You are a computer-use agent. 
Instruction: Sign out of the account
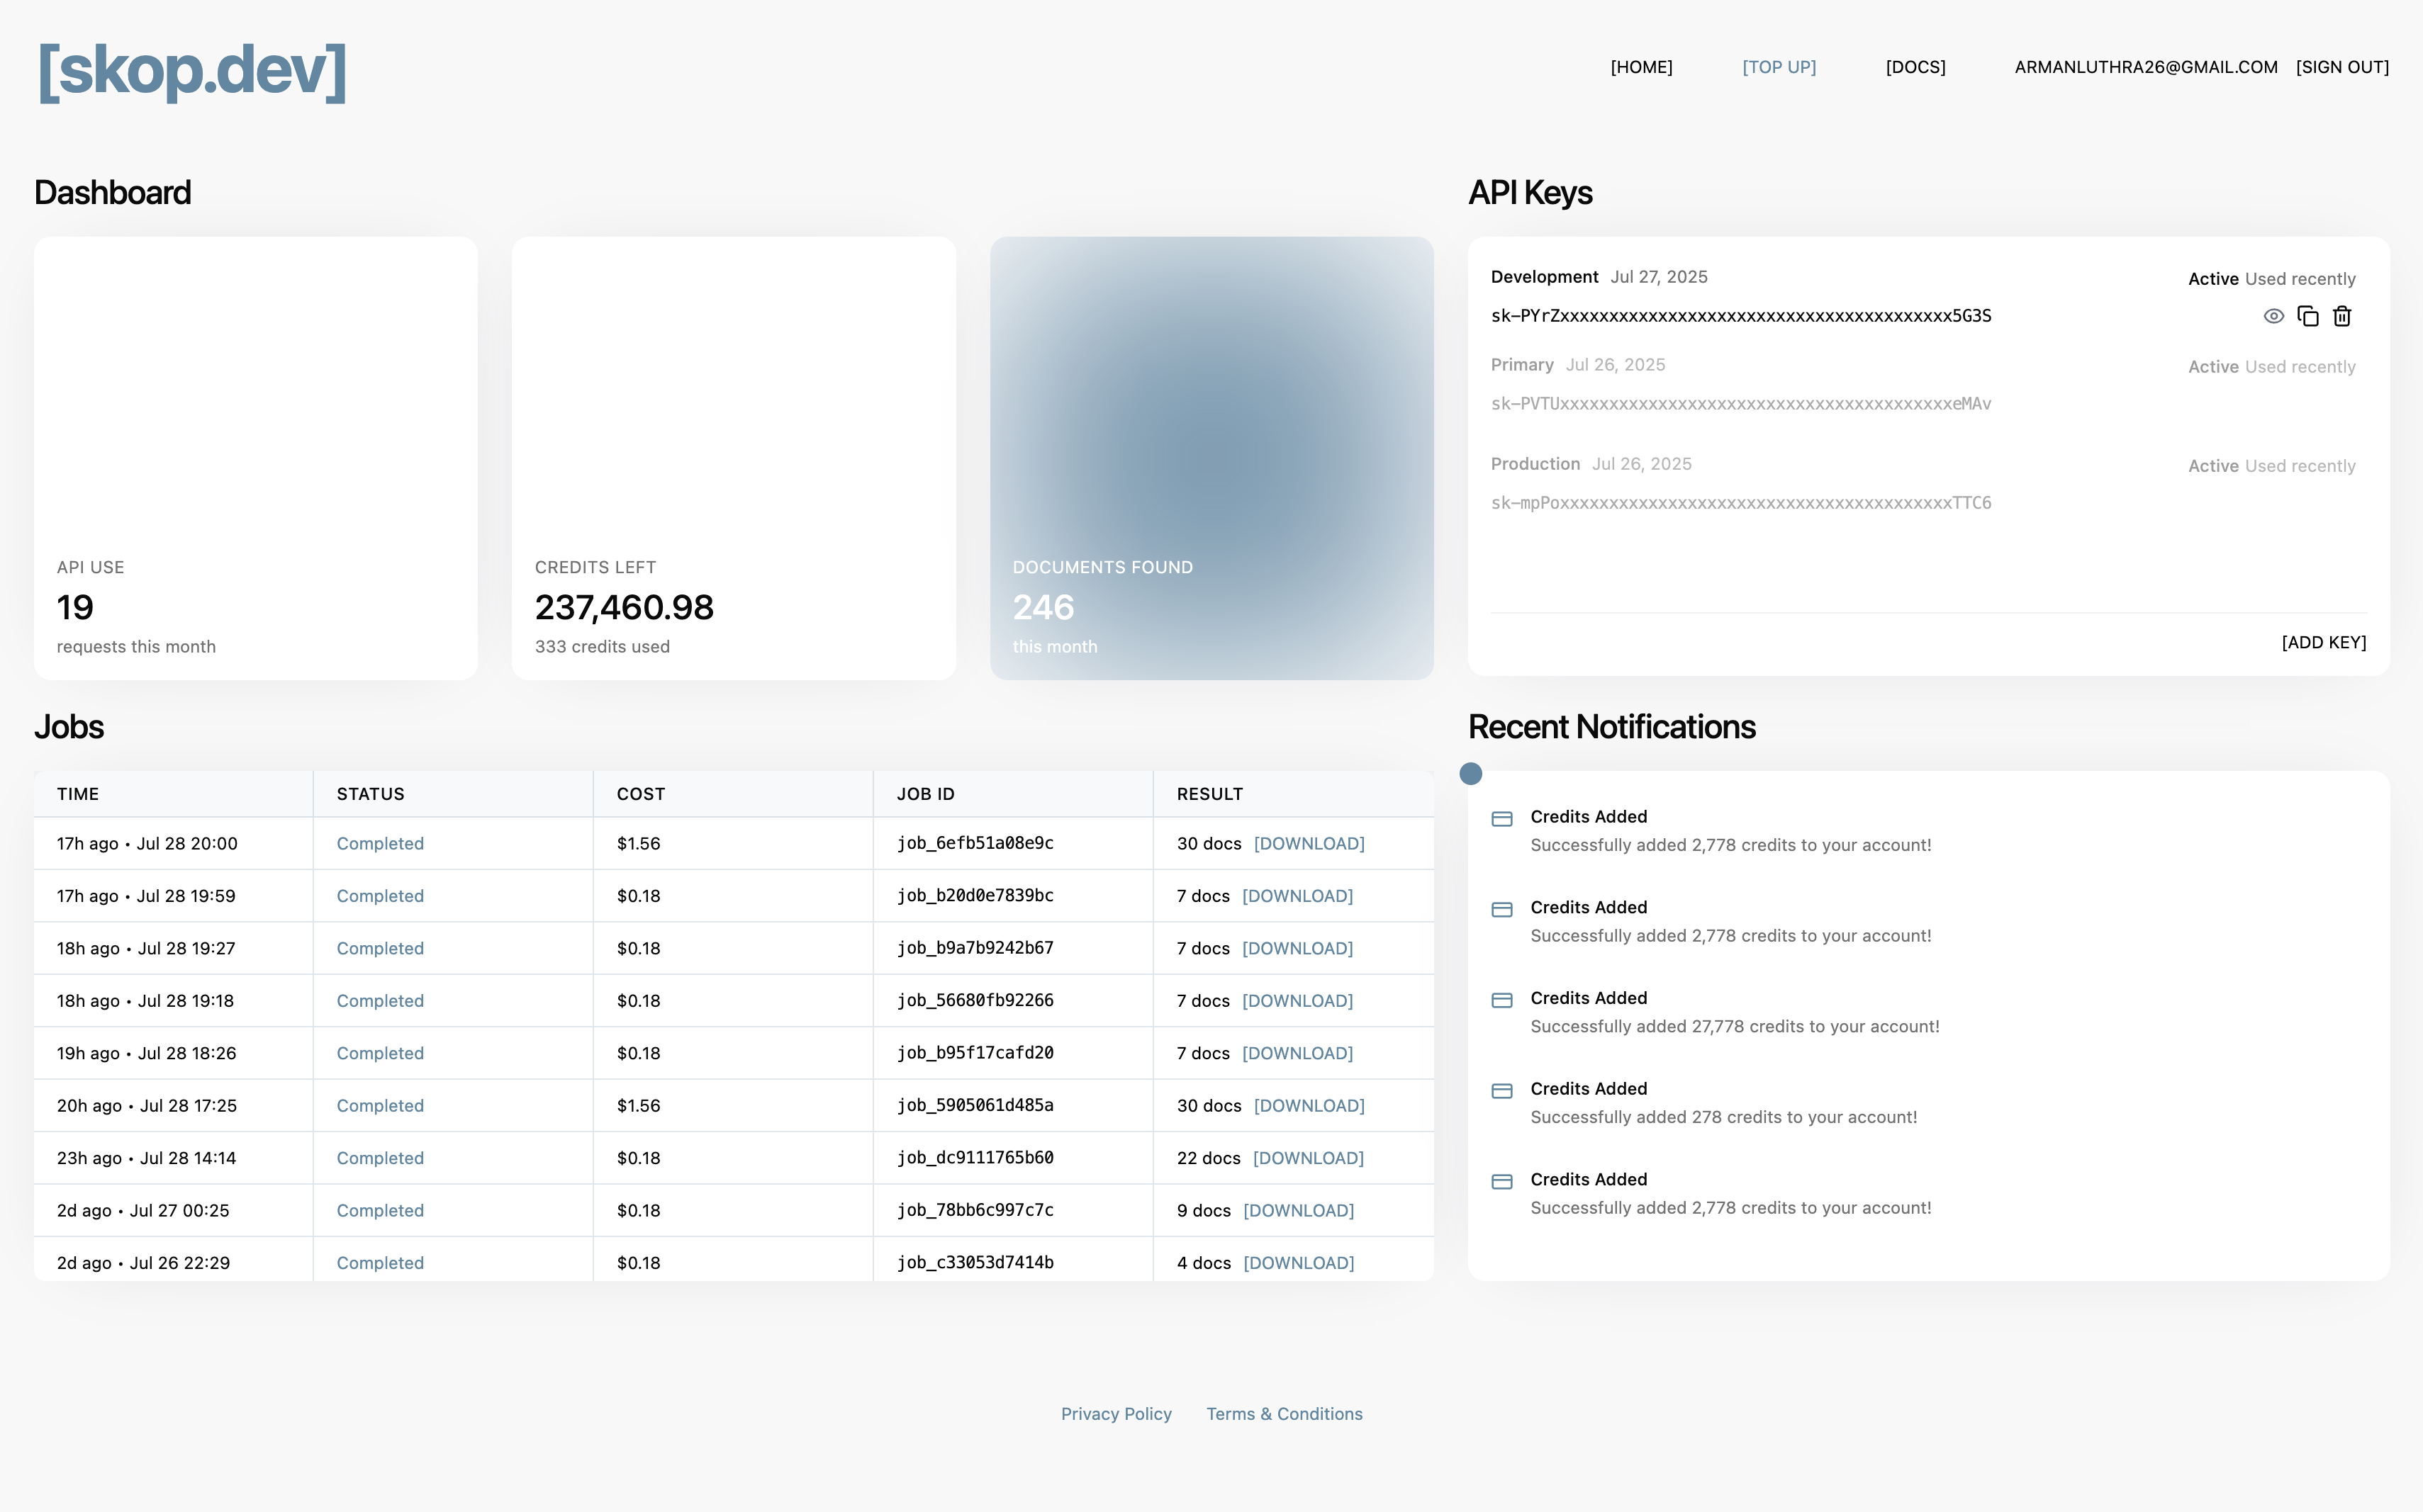pyautogui.click(x=2342, y=67)
